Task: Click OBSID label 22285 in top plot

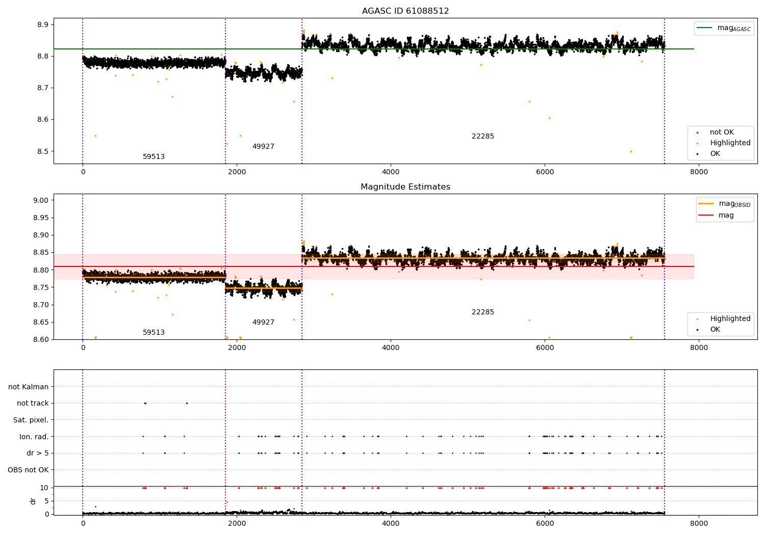Action: pos(482,137)
